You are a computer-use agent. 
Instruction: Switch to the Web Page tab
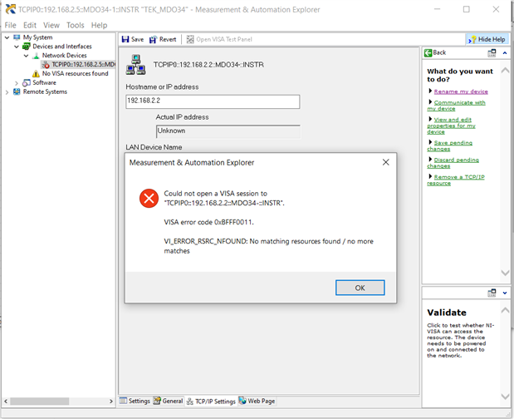[x=257, y=401]
